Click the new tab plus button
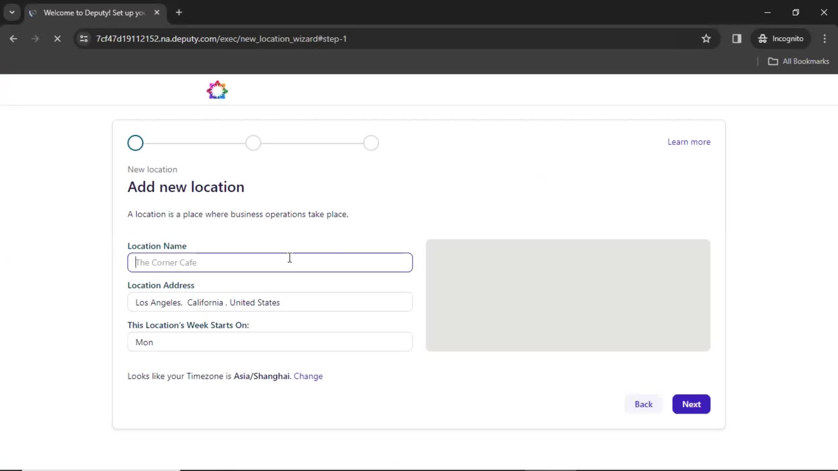The height and width of the screenshot is (471, 838). coord(179,13)
